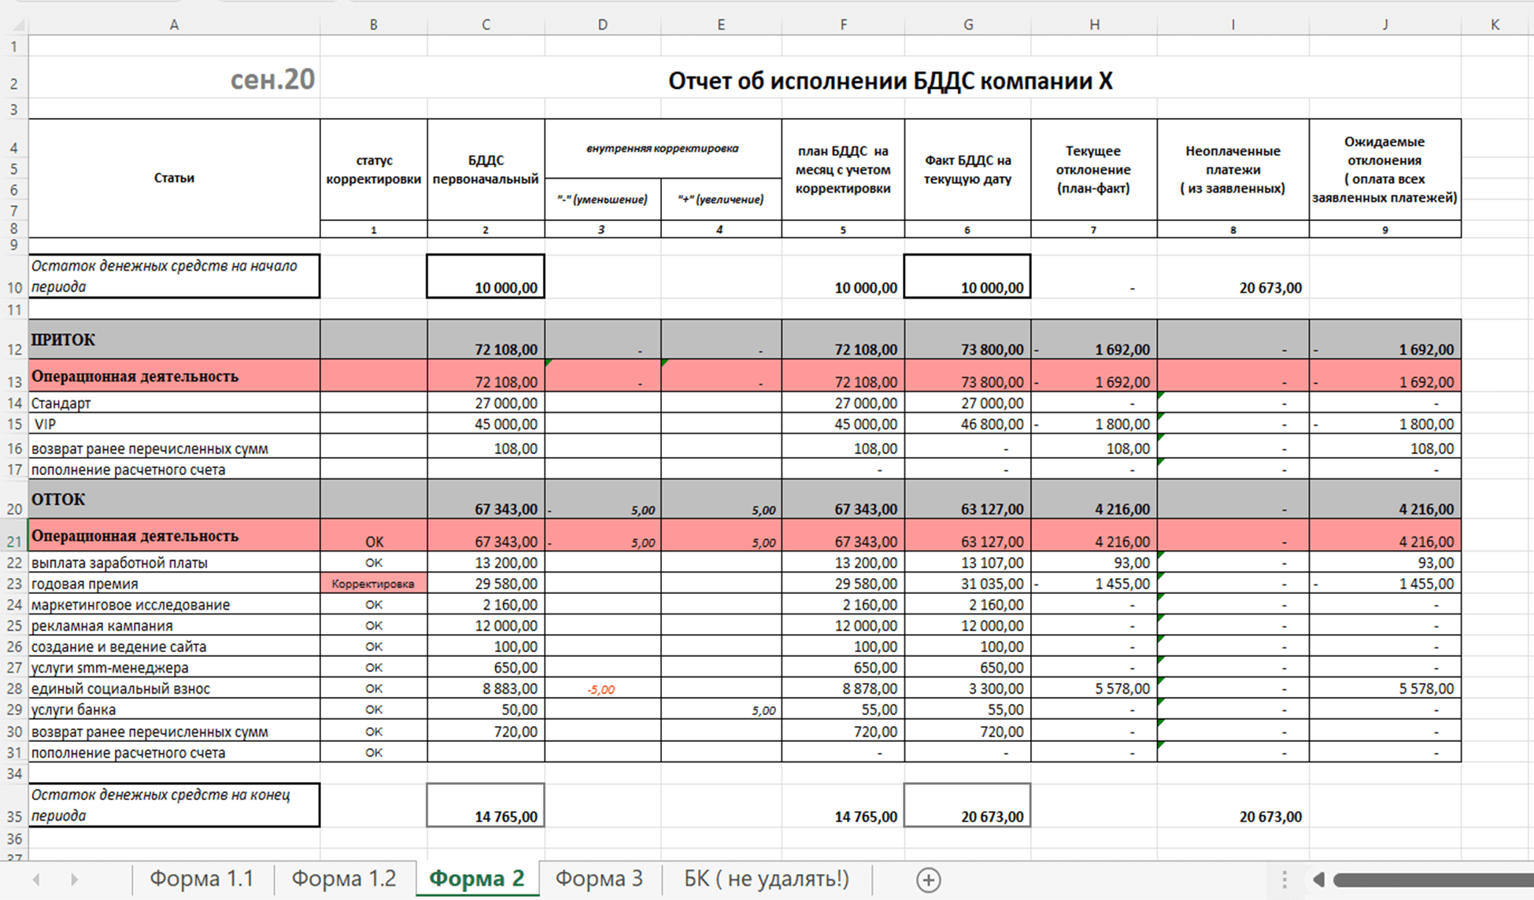The image size is (1534, 900).
Task: Click the 'VIP' row label
Action: (x=174, y=424)
